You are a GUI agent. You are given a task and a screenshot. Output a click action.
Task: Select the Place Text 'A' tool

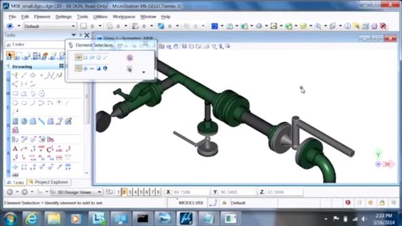click(15, 149)
